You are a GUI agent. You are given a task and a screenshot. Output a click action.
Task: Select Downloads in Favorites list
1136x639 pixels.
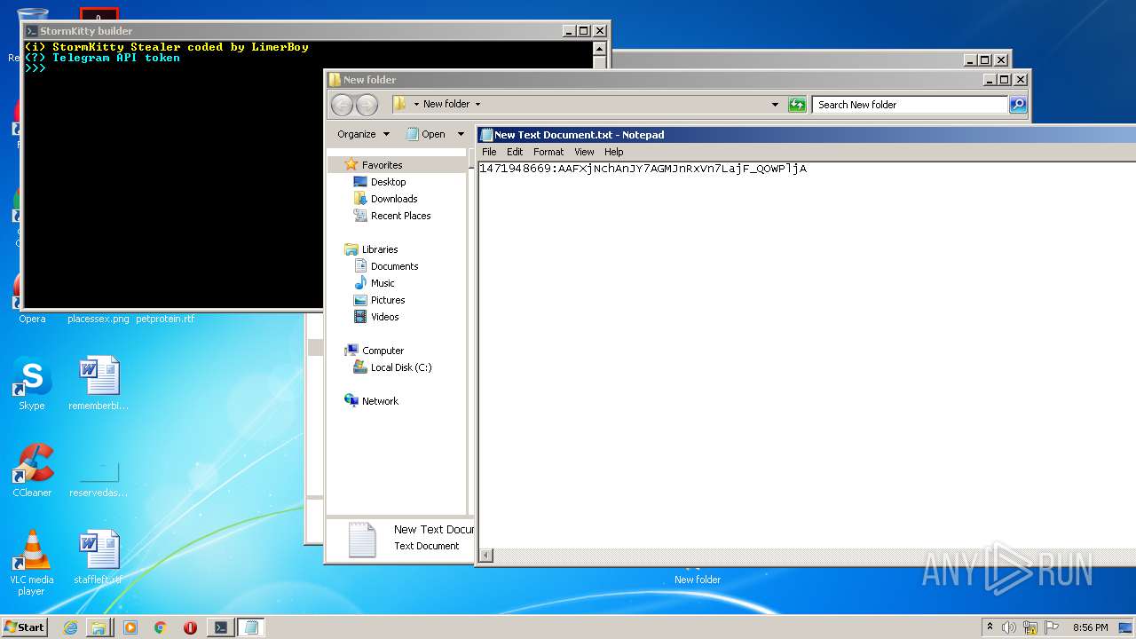click(394, 199)
